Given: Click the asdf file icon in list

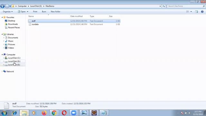Looking at the screenshot, I should (x=30, y=21).
